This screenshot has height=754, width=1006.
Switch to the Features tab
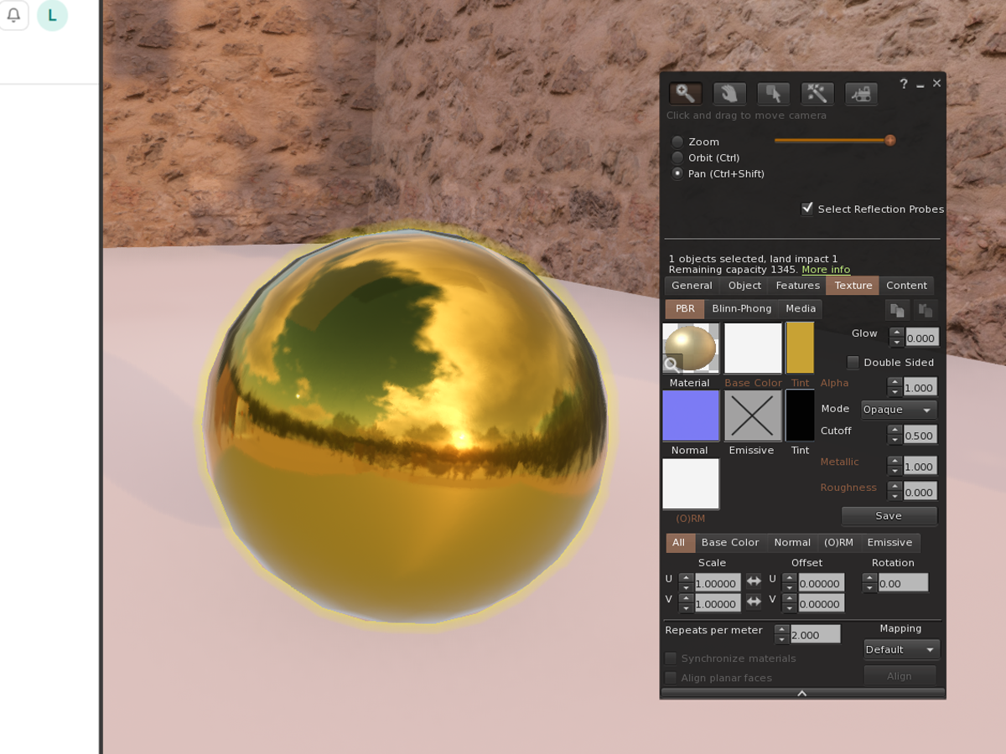point(797,286)
